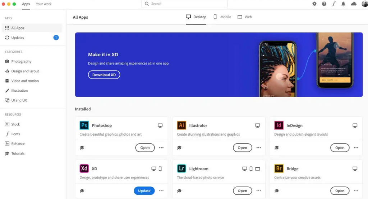This screenshot has width=368, height=199.
Task: Select All Apps in sidebar
Action: pos(32,28)
